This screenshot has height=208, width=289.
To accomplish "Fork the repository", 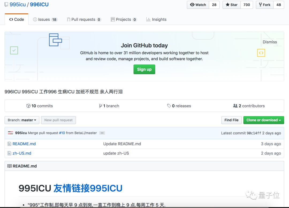I will pyautogui.click(x=265, y=5).
